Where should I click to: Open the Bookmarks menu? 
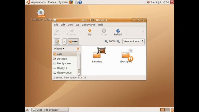coord(88,25)
